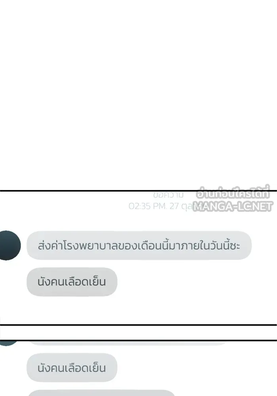Tap the dark round sender avatar beside the hospital message
Image resolution: width=277 pixels, height=396 pixels.
[9, 245]
